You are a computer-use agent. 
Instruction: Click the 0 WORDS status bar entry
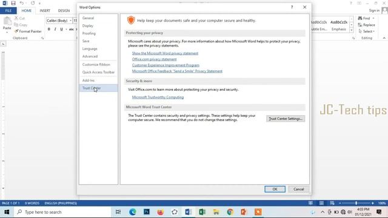click(32, 203)
